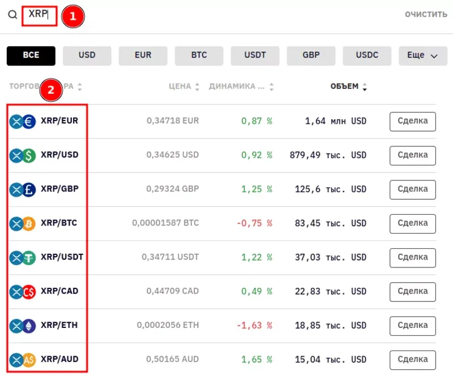
Task: Clear the search with ОЧИСТИТЬ
Action: tap(426, 15)
